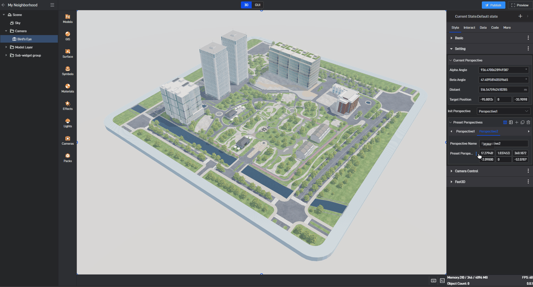Show keyboard shortcuts icon in status bar
533x287 pixels.
[433, 281]
